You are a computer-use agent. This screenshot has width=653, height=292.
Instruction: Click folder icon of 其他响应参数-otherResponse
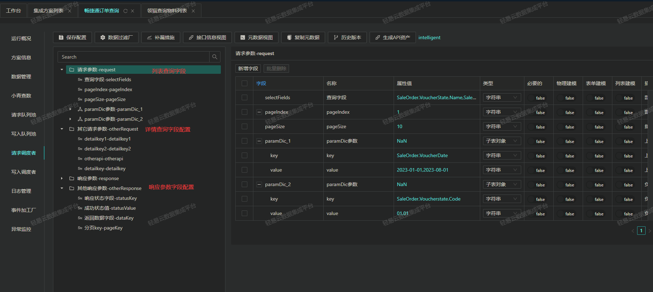click(72, 188)
